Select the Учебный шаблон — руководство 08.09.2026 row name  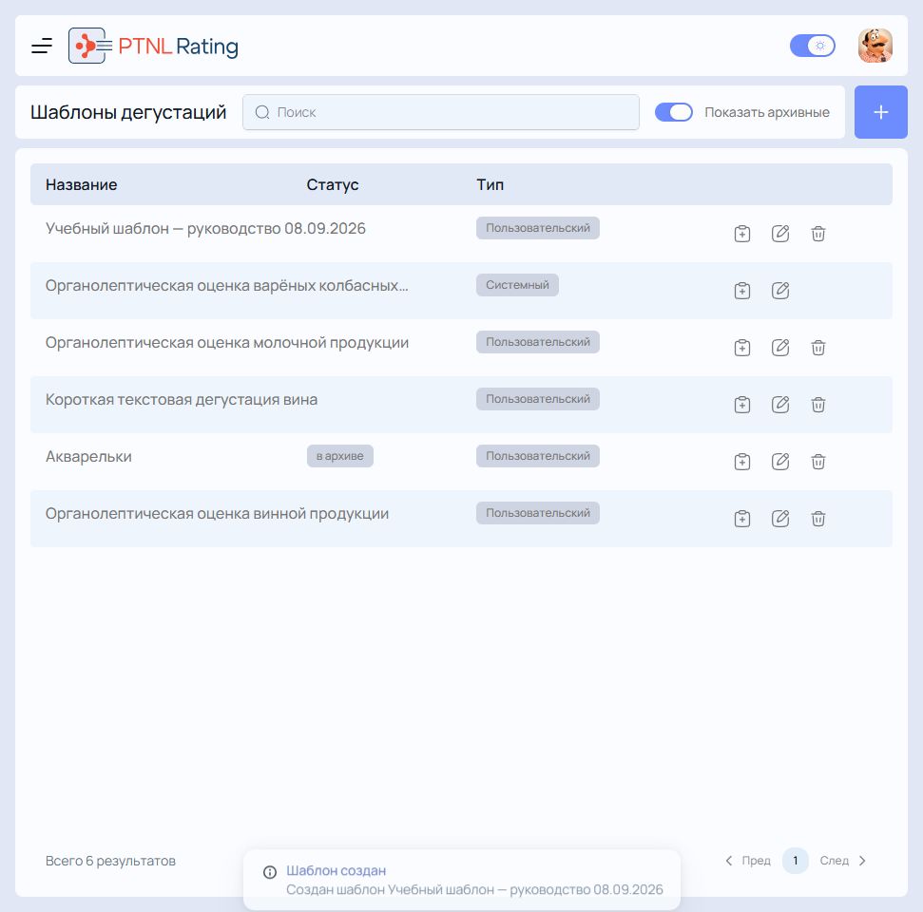coord(205,228)
